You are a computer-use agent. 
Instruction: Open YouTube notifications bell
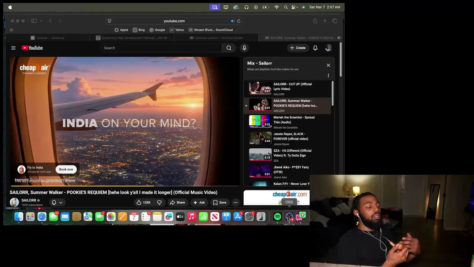click(x=315, y=48)
